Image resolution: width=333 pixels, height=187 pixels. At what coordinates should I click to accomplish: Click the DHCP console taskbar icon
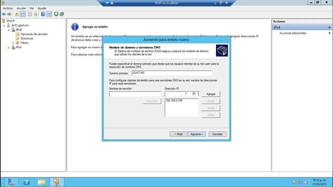(x=57, y=182)
